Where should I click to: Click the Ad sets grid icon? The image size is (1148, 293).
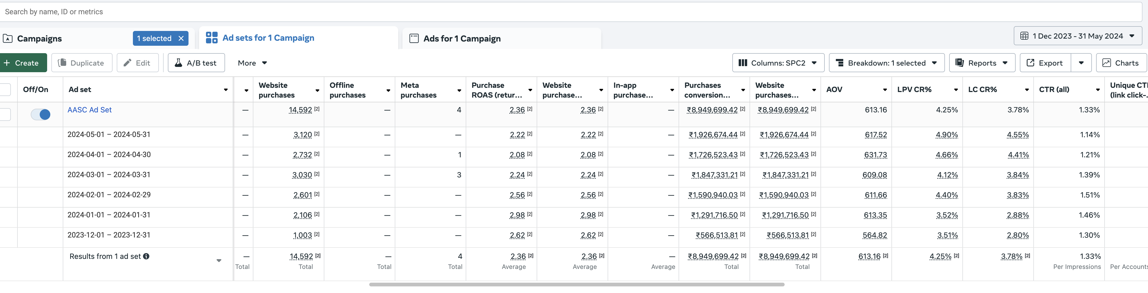pos(212,38)
